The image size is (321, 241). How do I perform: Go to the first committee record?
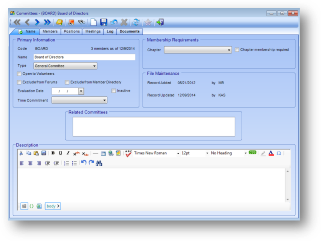click(17, 22)
